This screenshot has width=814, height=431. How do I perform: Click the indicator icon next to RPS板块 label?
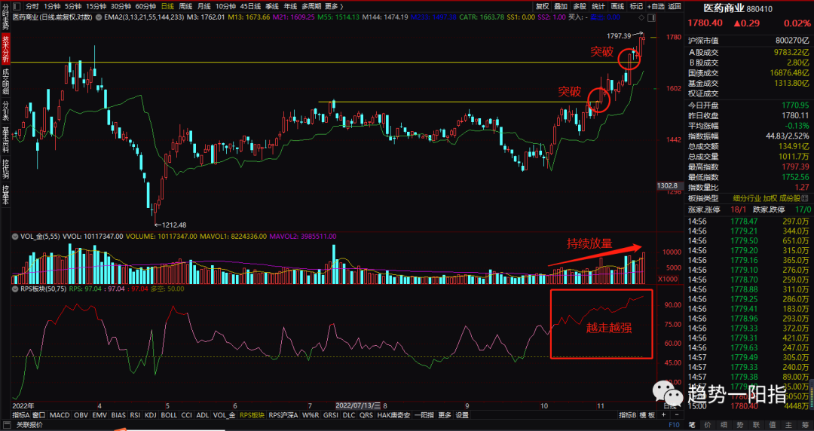[16, 289]
